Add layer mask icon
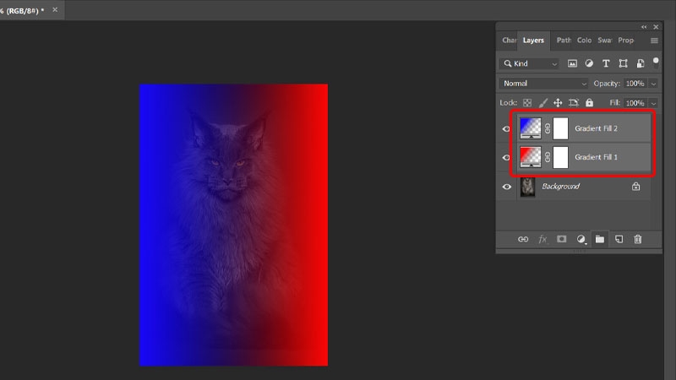The image size is (676, 380). tap(561, 239)
